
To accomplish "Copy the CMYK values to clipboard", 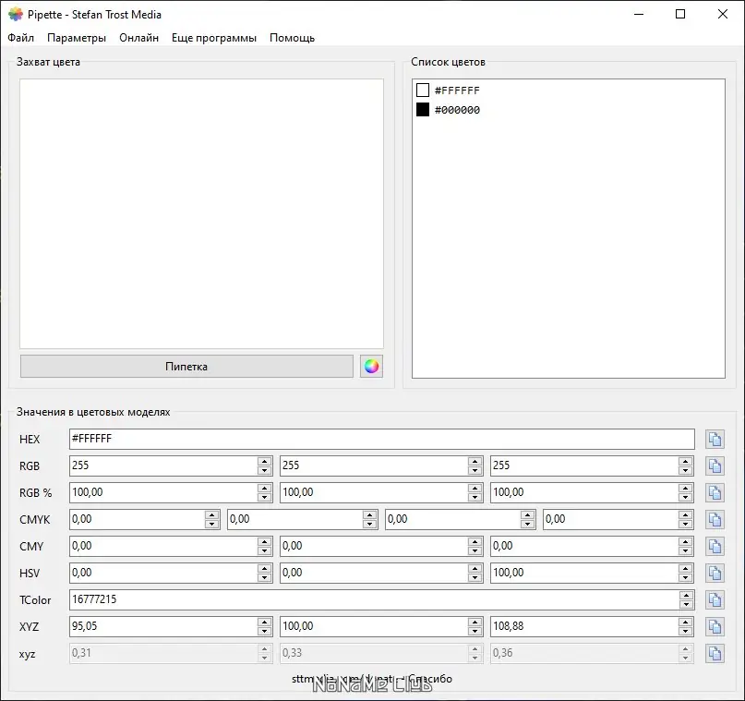I will click(715, 519).
